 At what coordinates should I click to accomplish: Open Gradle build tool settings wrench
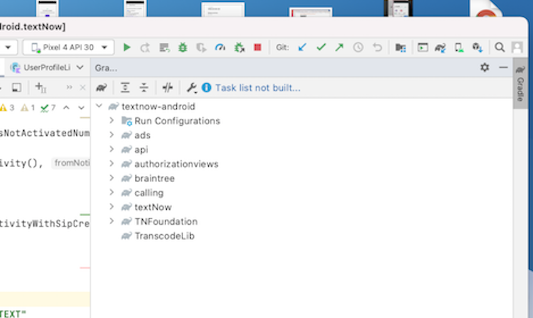click(191, 88)
